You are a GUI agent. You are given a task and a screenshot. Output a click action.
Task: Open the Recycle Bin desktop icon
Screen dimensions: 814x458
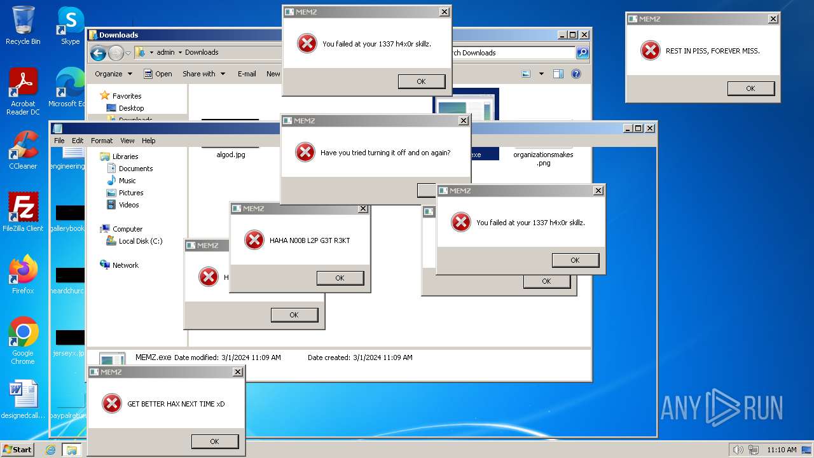(x=23, y=25)
